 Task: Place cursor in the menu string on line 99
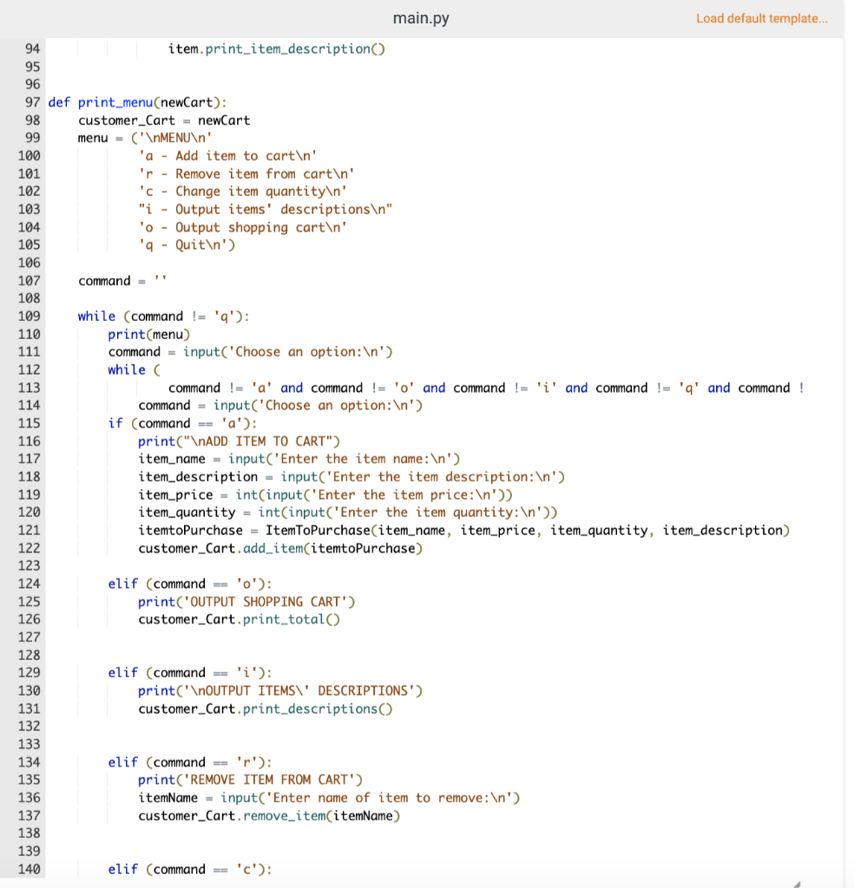200,137
